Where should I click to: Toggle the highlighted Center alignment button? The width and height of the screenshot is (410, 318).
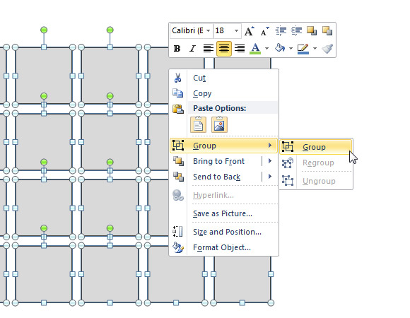pos(224,49)
